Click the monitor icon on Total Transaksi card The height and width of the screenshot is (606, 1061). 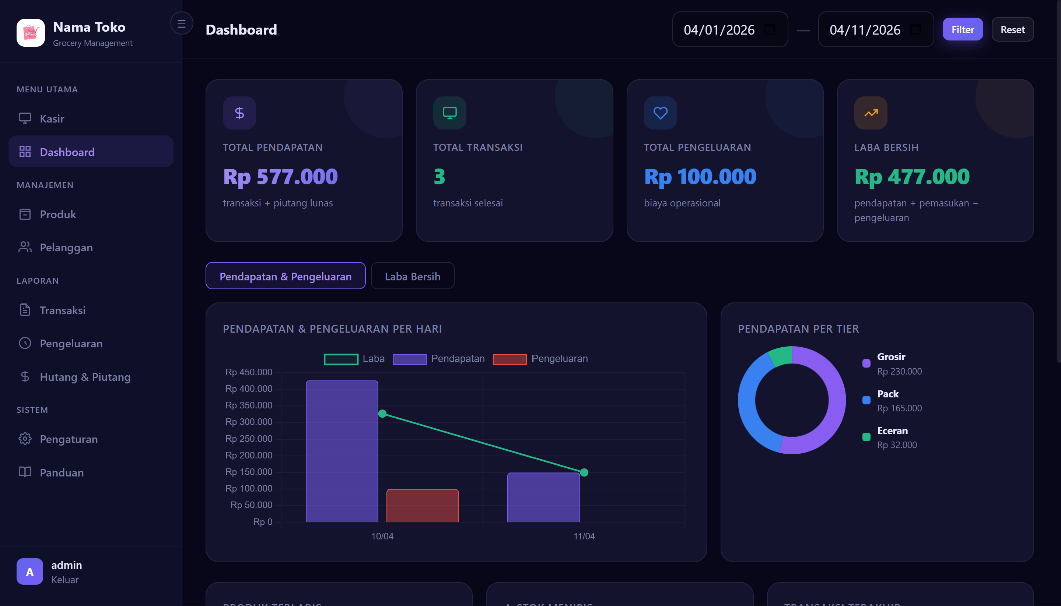[x=450, y=113]
